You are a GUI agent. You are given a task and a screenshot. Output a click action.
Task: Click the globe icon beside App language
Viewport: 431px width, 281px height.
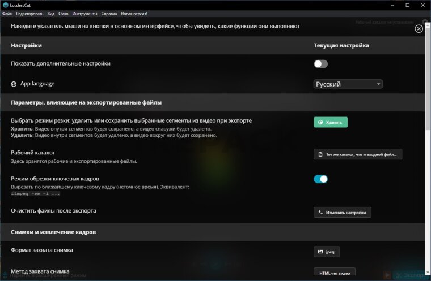(14, 84)
